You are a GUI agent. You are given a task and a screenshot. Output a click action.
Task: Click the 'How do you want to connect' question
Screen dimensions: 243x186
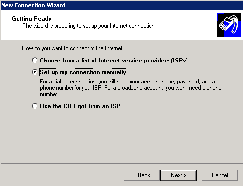74,48
